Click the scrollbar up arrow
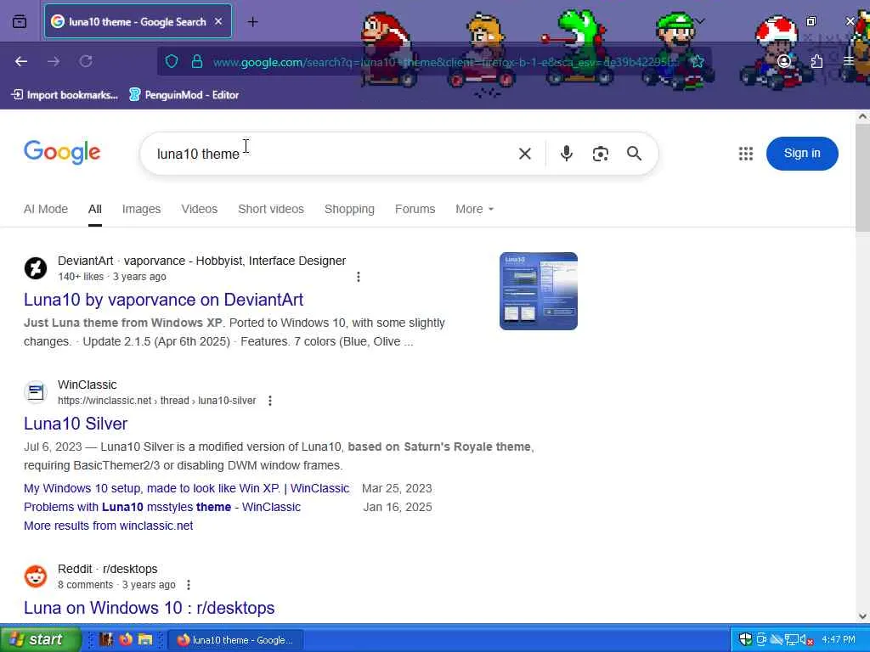Viewport: 870px width, 652px height. click(x=862, y=116)
